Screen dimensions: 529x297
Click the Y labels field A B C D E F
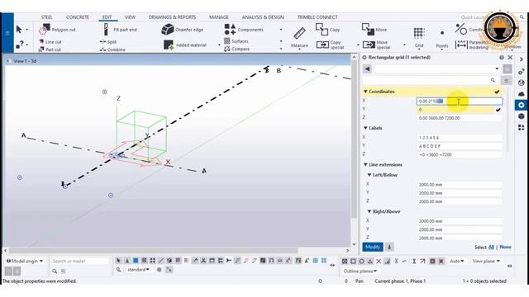(460, 146)
